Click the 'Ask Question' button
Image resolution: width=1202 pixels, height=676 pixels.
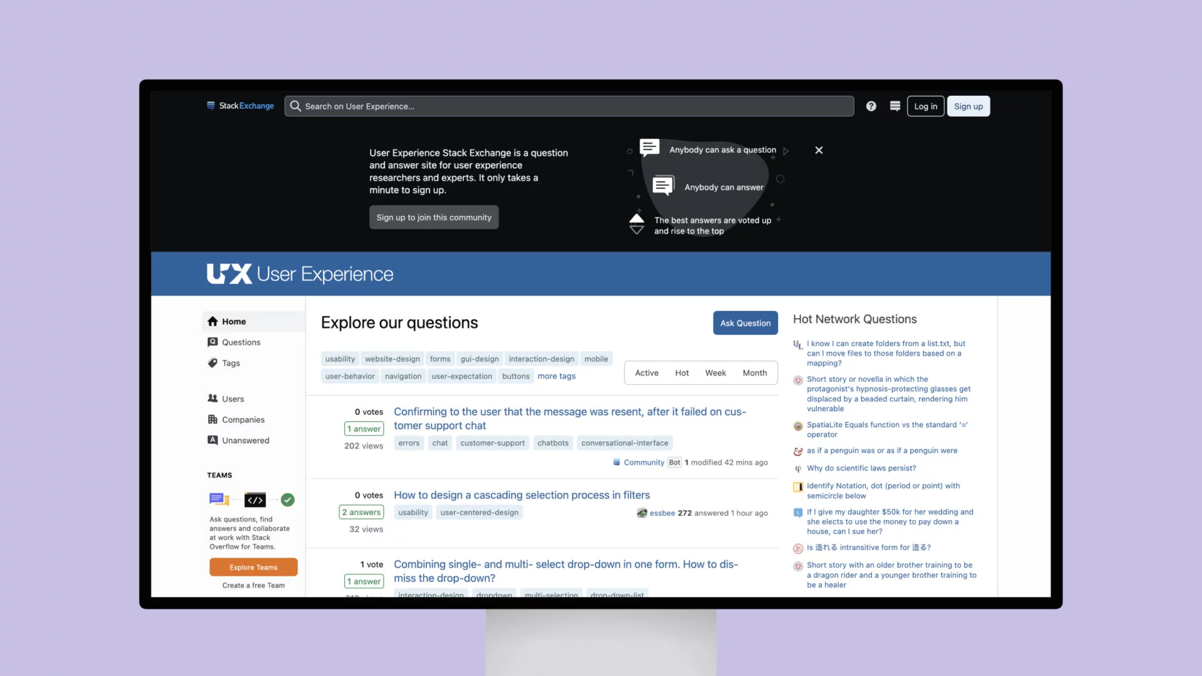pyautogui.click(x=744, y=323)
